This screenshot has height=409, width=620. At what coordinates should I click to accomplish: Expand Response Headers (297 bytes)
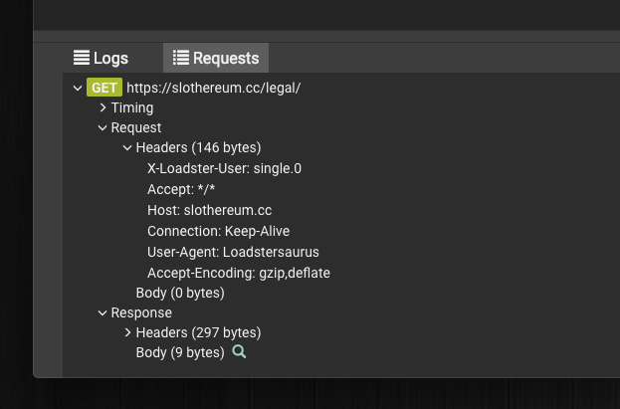click(x=127, y=332)
